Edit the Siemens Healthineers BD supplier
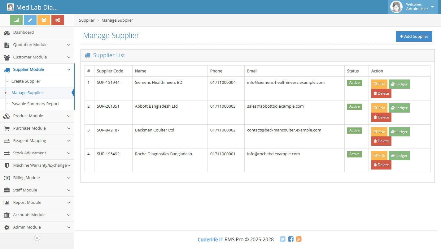This screenshot has height=249, width=441. click(379, 84)
